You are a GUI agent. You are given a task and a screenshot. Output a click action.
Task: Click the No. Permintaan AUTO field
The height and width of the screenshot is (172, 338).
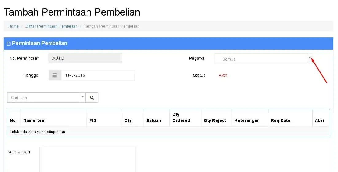click(85, 58)
